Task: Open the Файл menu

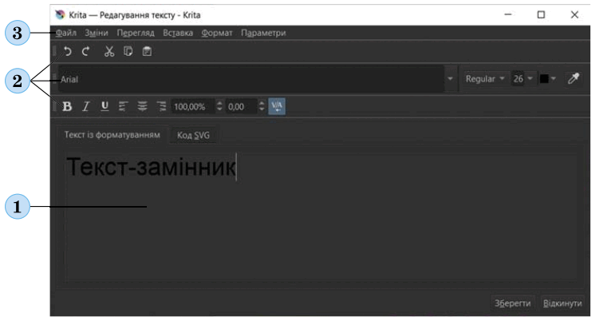Action: pyautogui.click(x=66, y=34)
